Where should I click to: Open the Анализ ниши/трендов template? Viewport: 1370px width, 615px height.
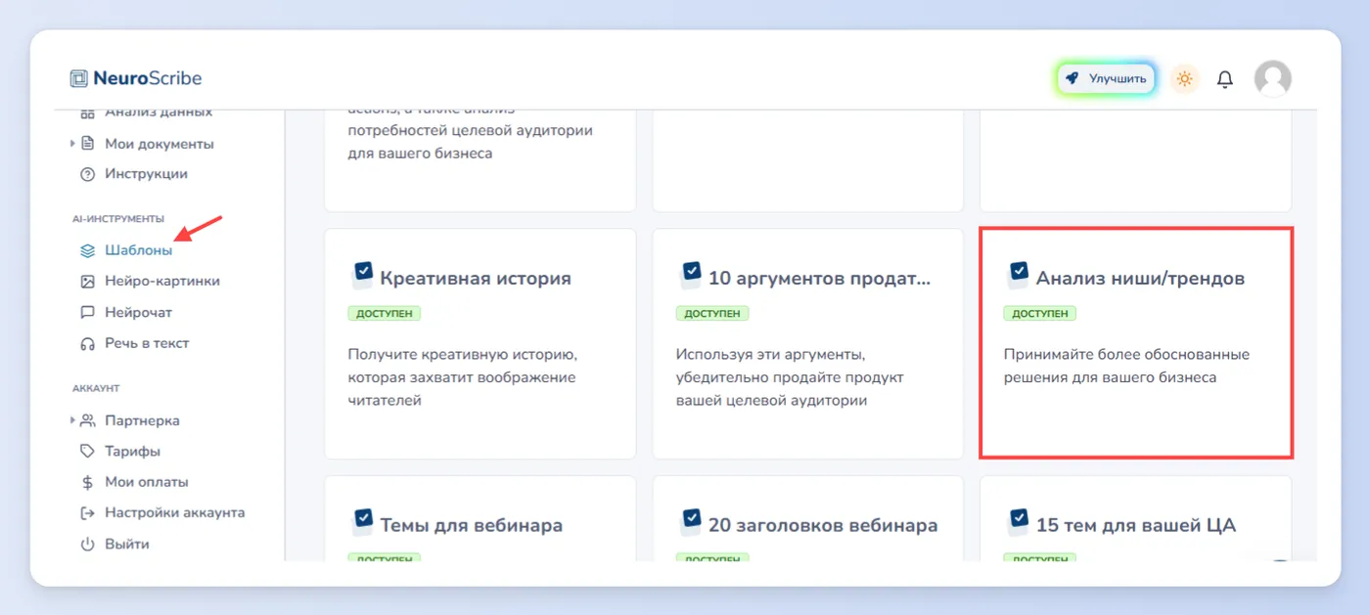tap(1136, 344)
